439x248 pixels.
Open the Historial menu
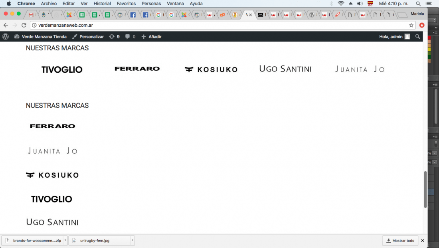102,4
